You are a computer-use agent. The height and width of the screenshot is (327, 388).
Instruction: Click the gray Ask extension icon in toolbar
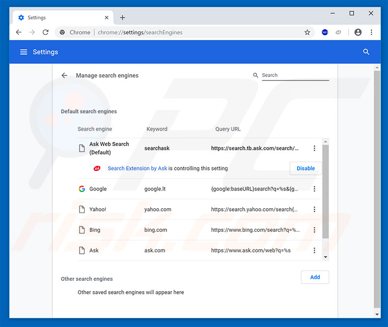coord(338,32)
